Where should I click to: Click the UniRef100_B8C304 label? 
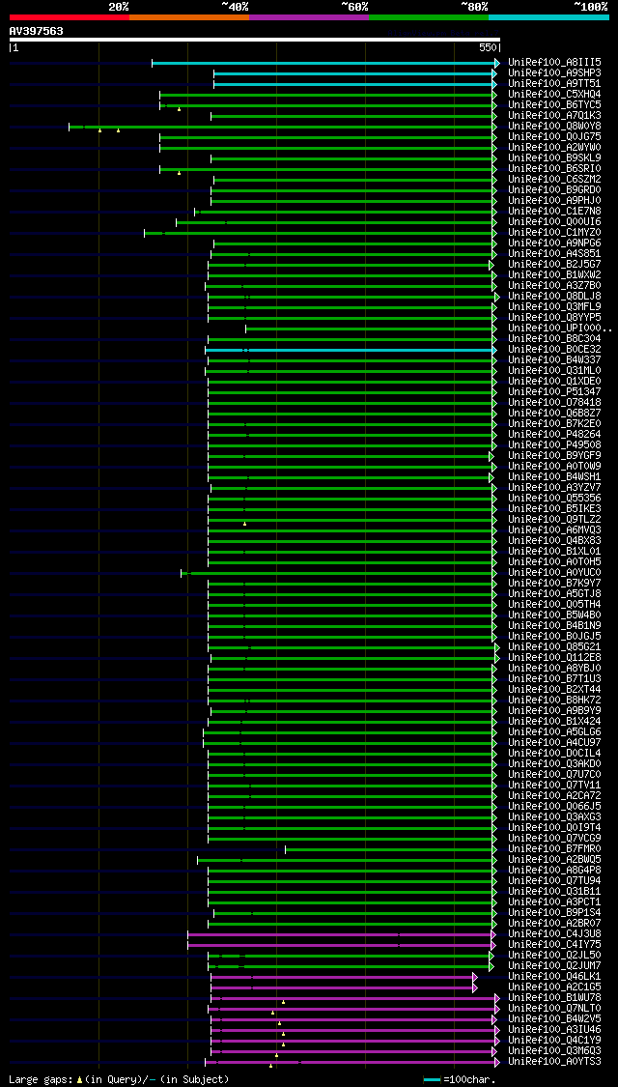[x=554, y=339]
